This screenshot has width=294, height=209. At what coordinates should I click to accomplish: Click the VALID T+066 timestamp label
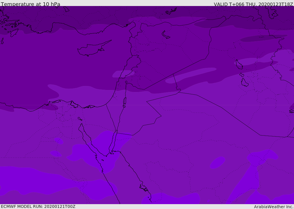point(253,4)
